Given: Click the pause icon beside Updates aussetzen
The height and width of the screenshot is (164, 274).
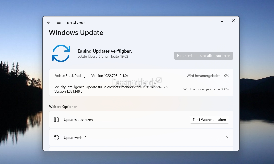Looking at the screenshot, I should [x=56, y=120].
